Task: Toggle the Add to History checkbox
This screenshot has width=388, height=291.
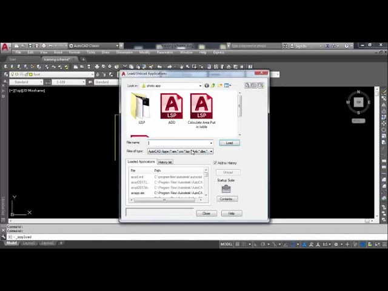Action: tap(215, 163)
